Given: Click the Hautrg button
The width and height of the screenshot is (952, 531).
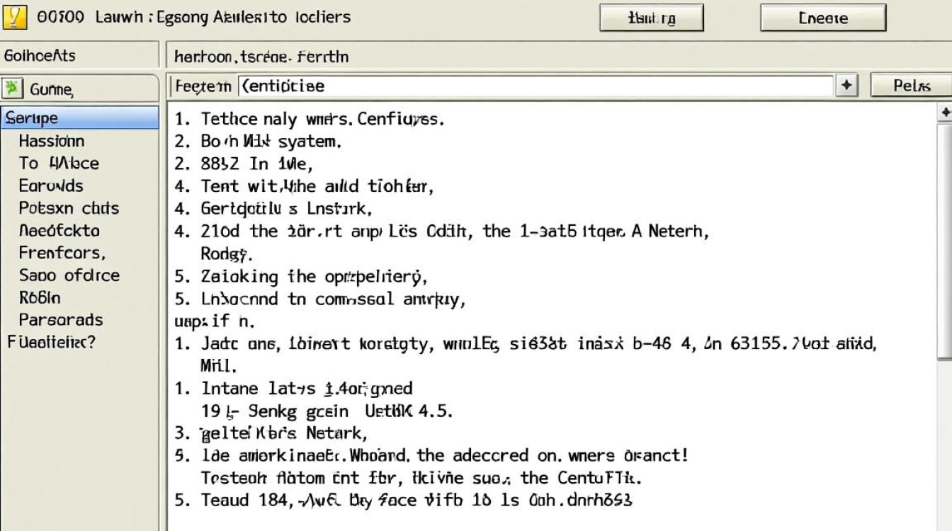Looking at the screenshot, I should tap(651, 17).
